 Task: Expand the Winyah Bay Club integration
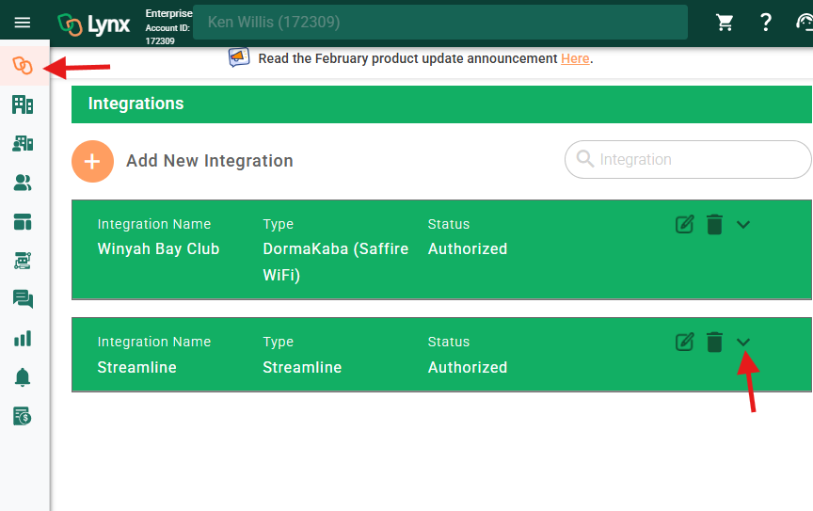(743, 225)
